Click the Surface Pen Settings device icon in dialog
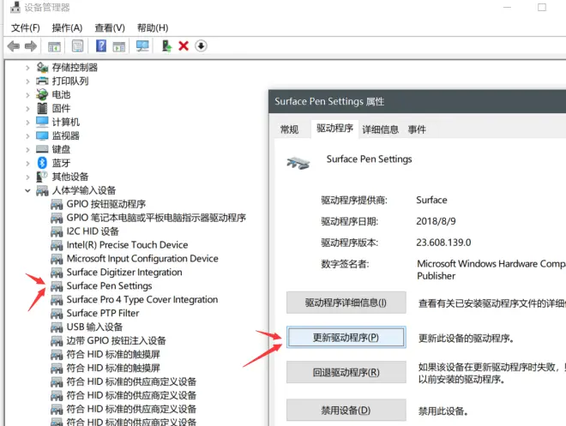 pyautogui.click(x=298, y=163)
